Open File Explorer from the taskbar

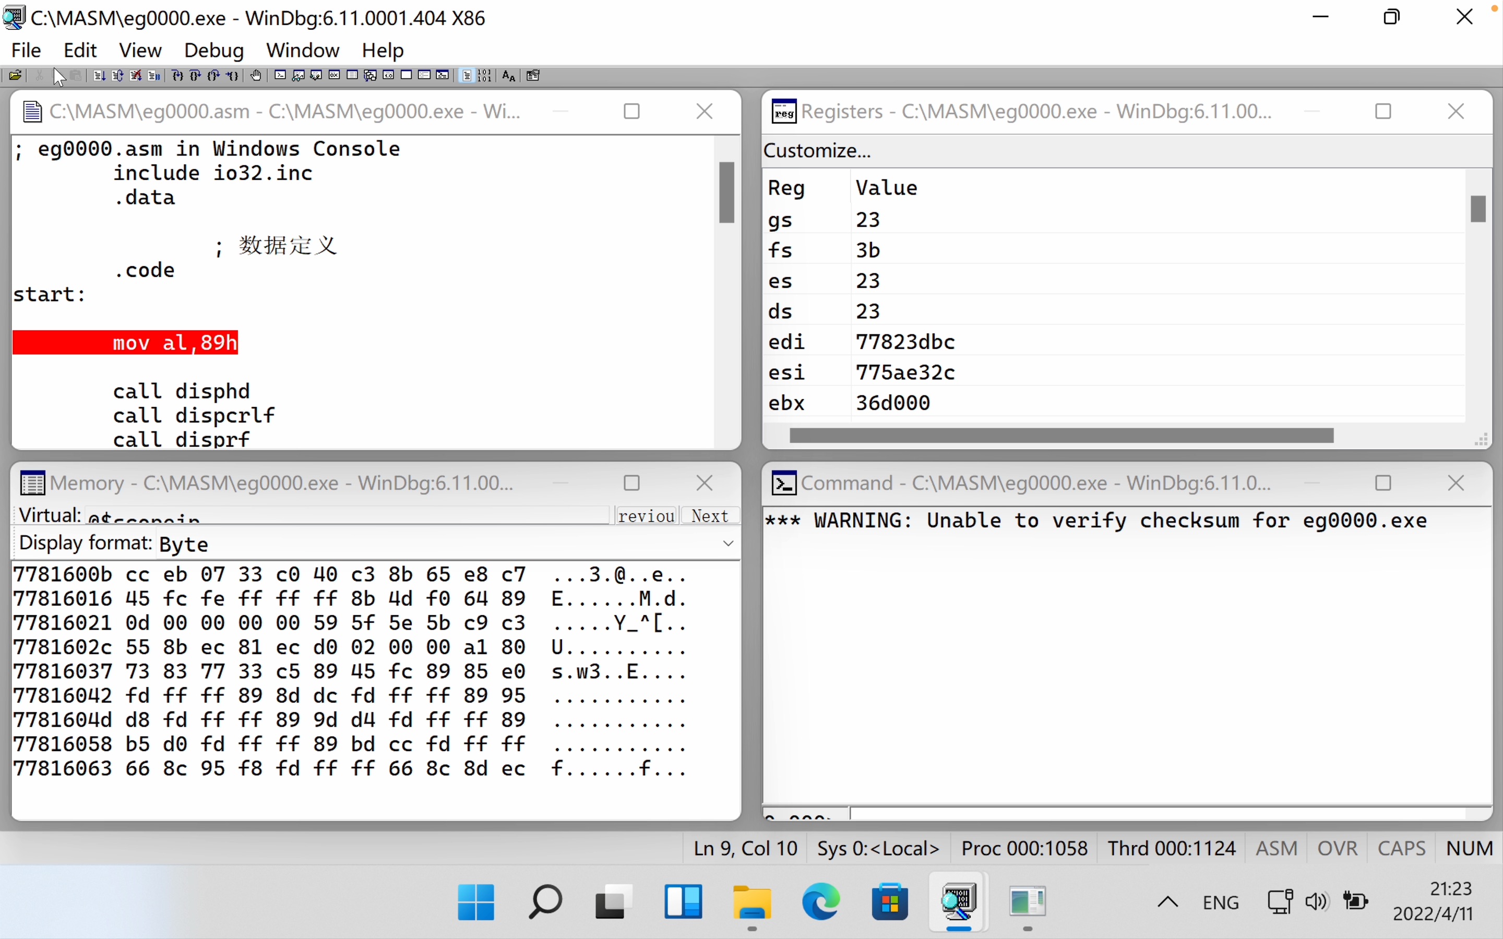752,902
